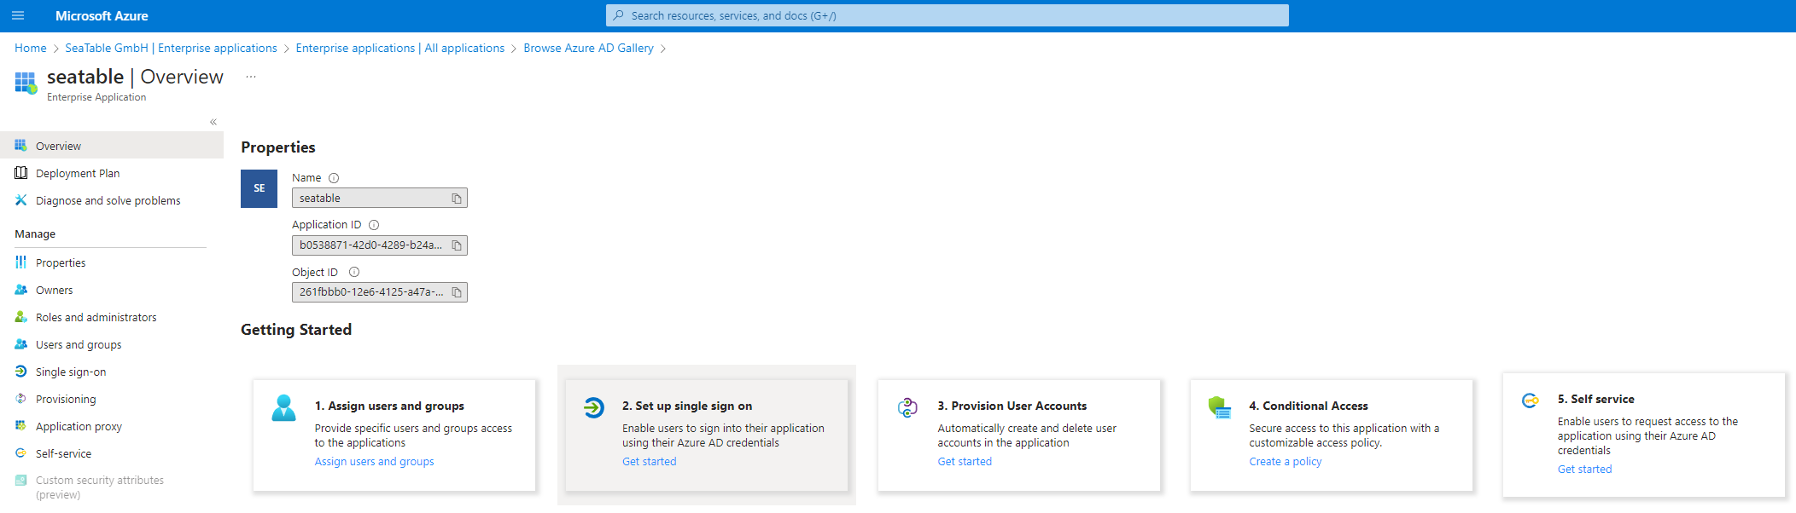Click the Provision User Accounts card icon
This screenshot has height=513, width=1796.
coord(907,408)
